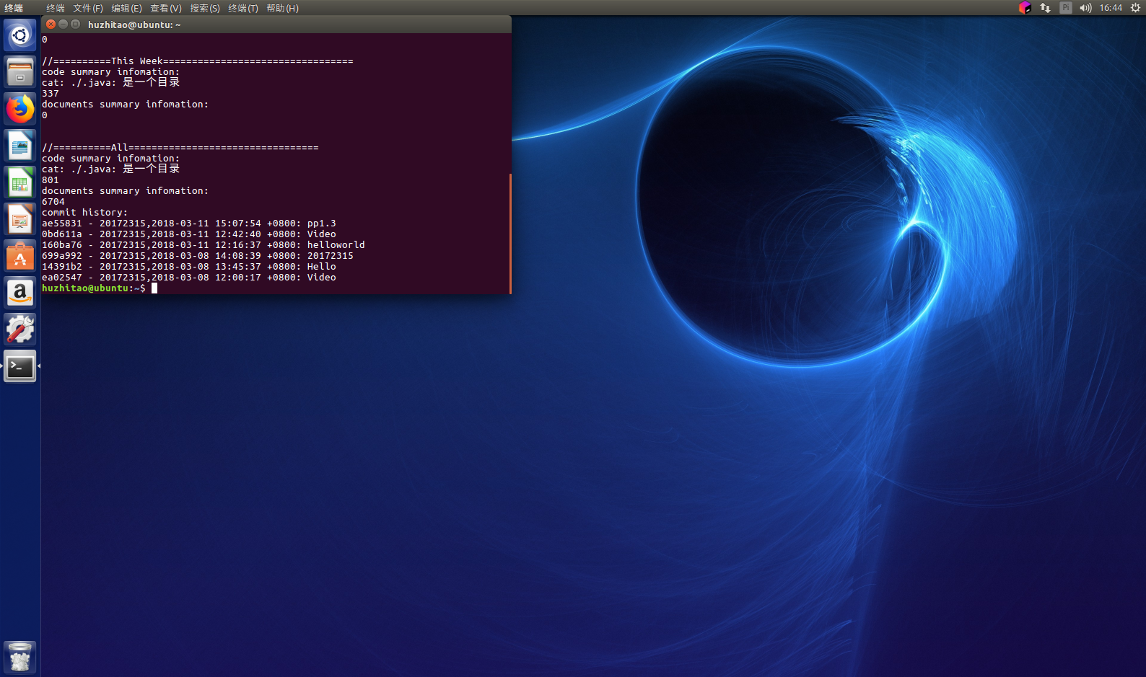Image resolution: width=1146 pixels, height=677 pixels.
Task: Open System Settings wrench icon
Action: 20,329
